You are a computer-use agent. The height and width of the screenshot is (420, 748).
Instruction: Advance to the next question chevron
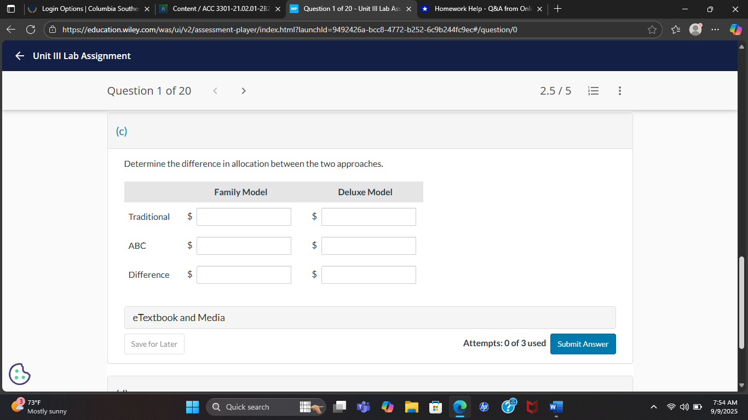point(244,91)
